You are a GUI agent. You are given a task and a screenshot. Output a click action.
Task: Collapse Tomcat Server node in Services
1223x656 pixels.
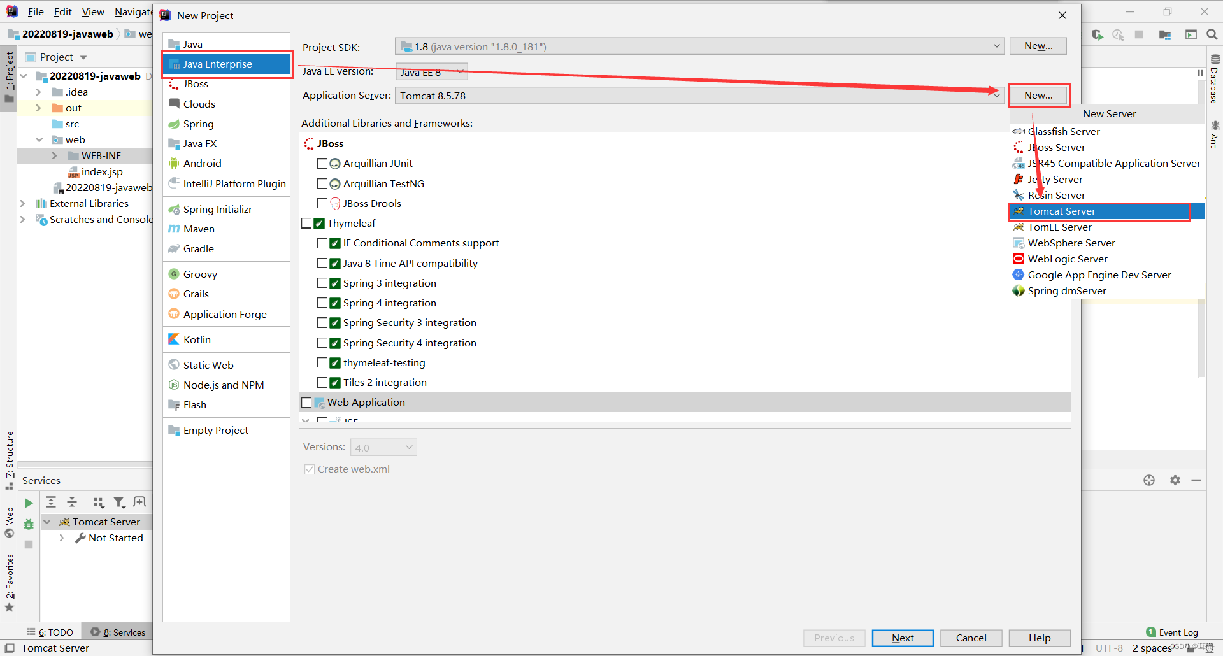(46, 522)
